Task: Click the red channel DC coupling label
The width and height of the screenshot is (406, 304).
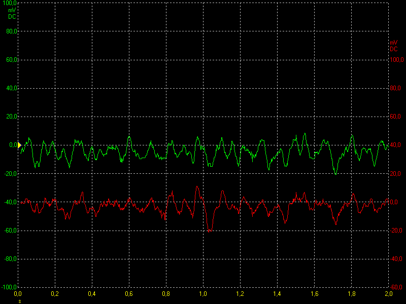Action: point(394,49)
